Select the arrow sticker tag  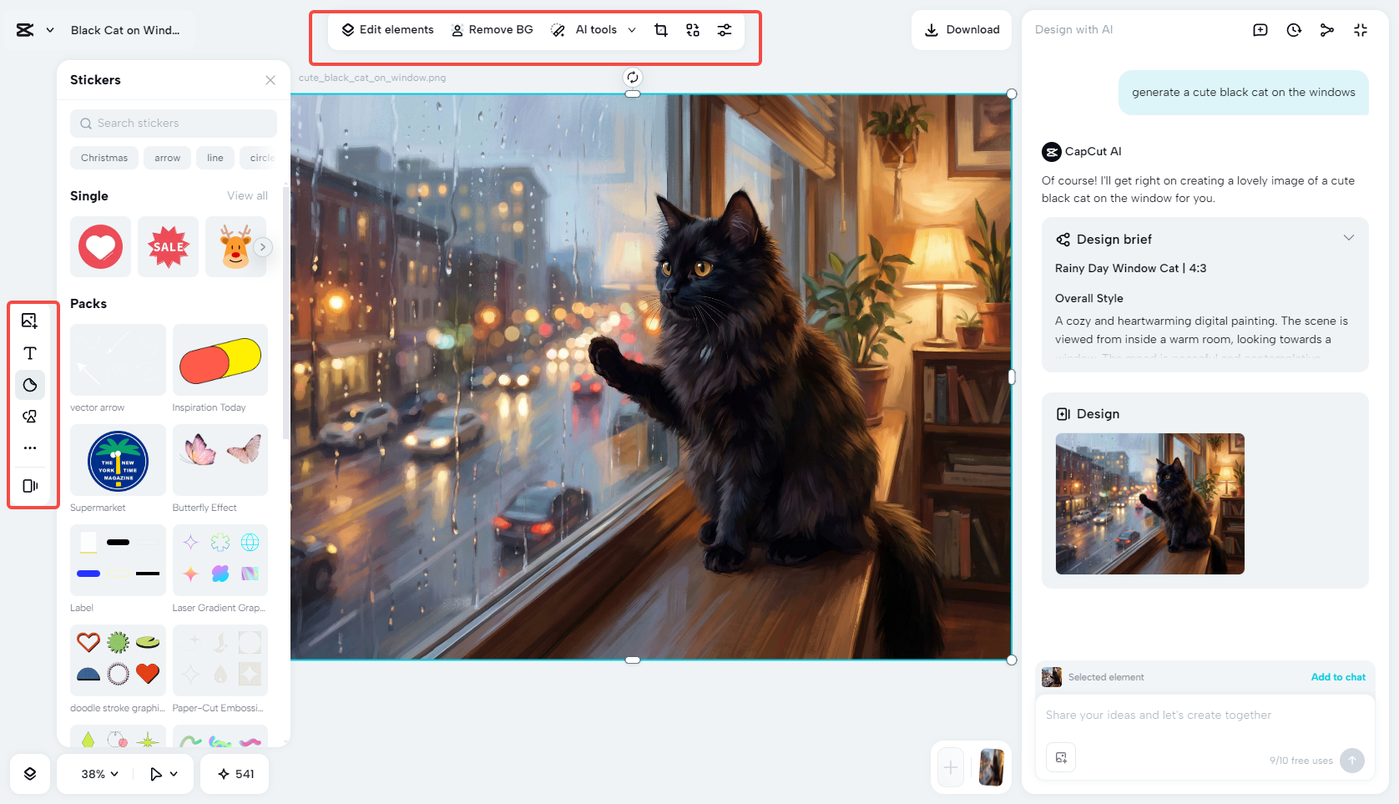pyautogui.click(x=167, y=158)
